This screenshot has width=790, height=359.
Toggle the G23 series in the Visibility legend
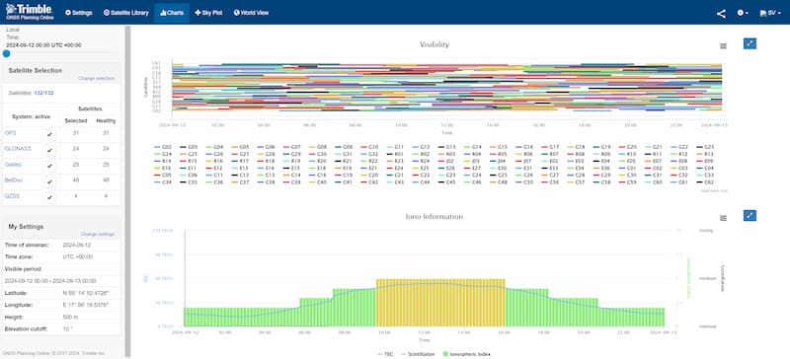coord(705,147)
